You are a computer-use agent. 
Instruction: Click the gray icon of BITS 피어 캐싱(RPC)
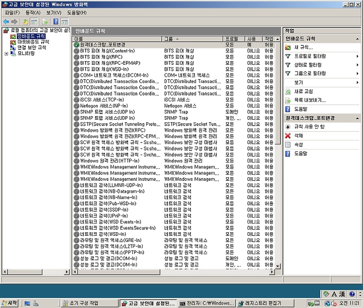click(x=77, y=57)
